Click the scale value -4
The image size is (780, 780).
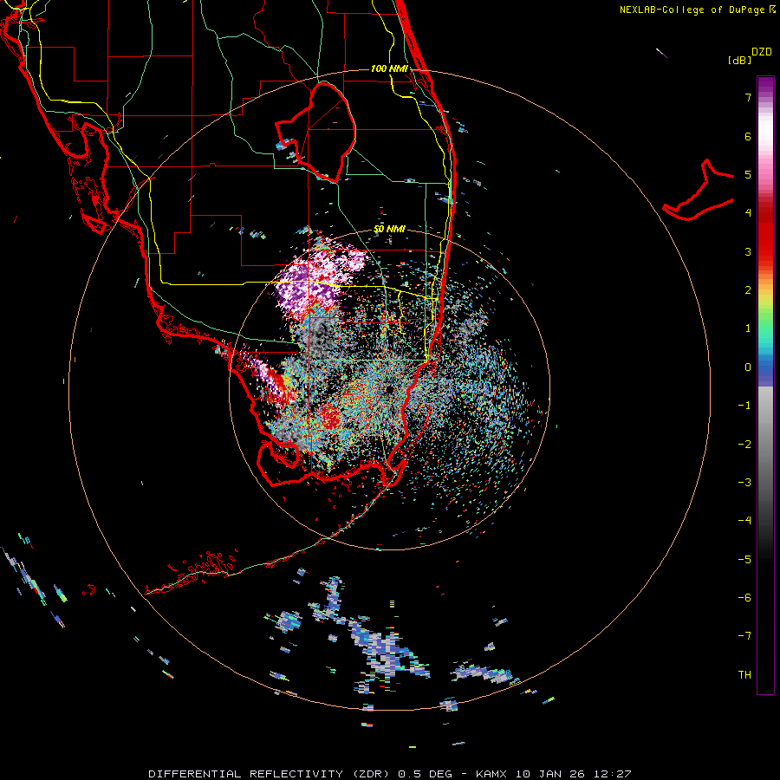(744, 521)
